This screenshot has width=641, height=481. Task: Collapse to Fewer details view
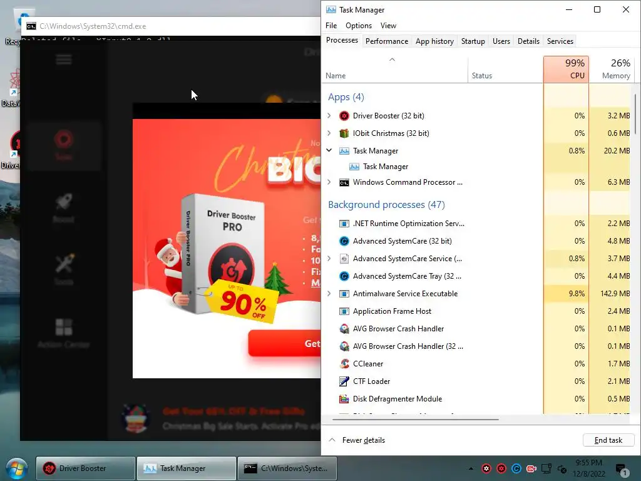tap(357, 440)
